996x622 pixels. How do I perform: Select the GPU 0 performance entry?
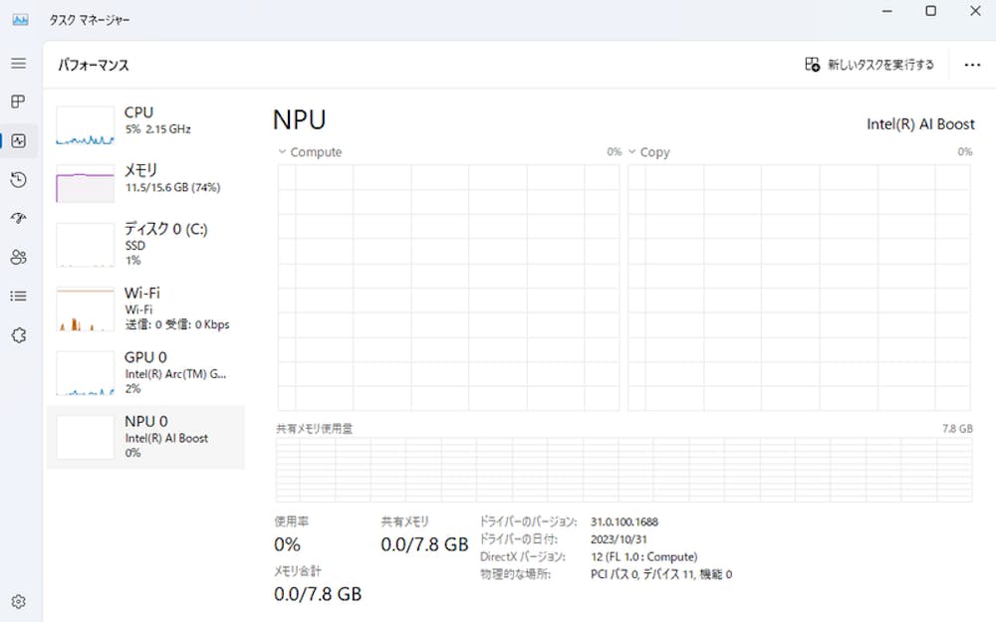145,372
